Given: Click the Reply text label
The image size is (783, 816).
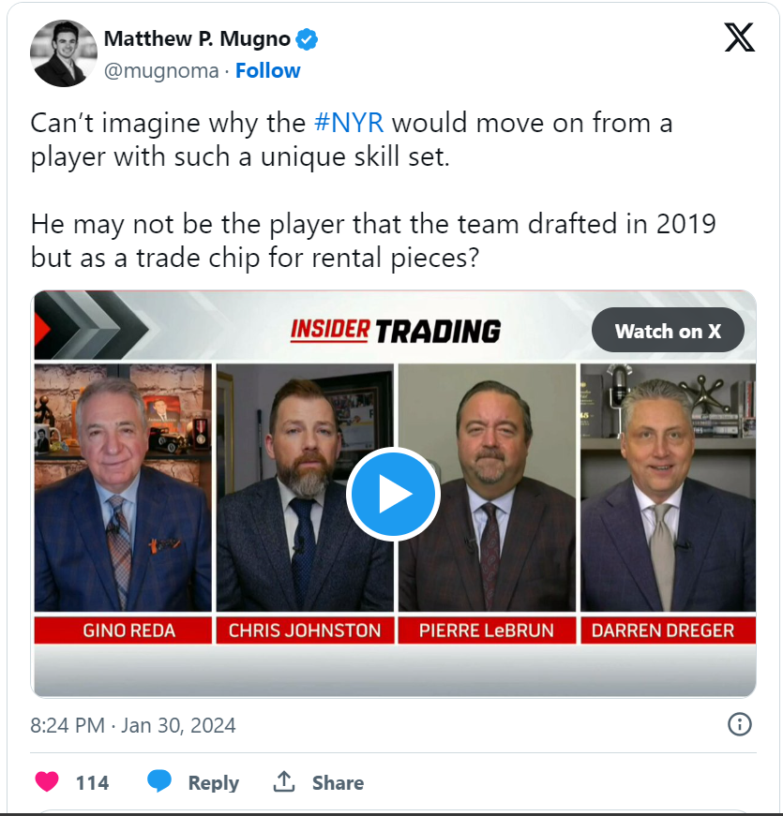Looking at the screenshot, I should 214,782.
